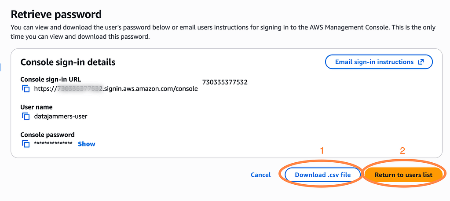Click the orange annotation number 2
450x201 pixels.
click(402, 151)
